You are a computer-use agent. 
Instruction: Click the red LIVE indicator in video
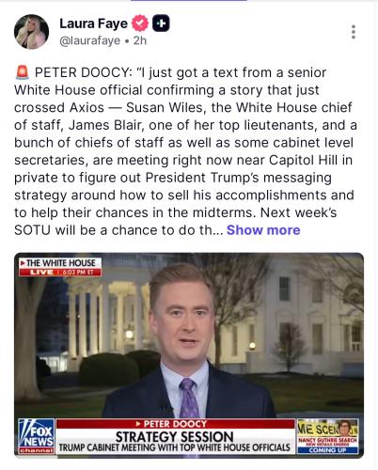pyautogui.click(x=41, y=273)
